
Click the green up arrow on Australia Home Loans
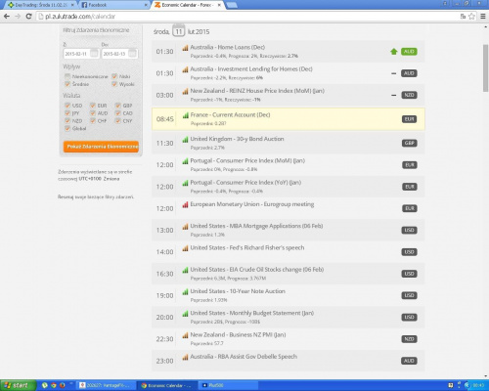tap(393, 52)
